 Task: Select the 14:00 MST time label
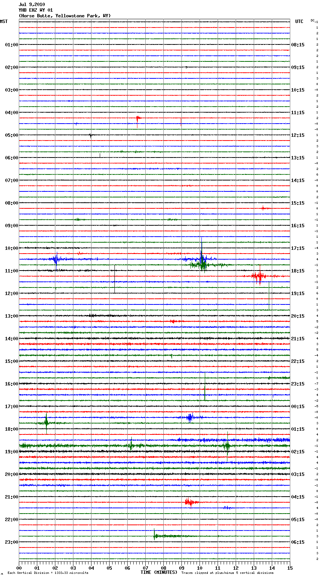pyautogui.click(x=12, y=339)
